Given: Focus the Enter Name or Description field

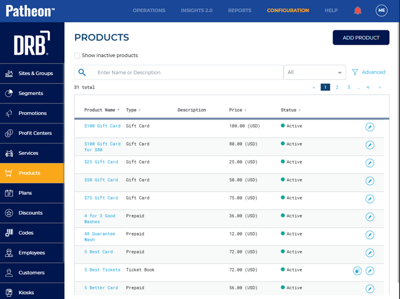Looking at the screenshot, I should [189, 73].
